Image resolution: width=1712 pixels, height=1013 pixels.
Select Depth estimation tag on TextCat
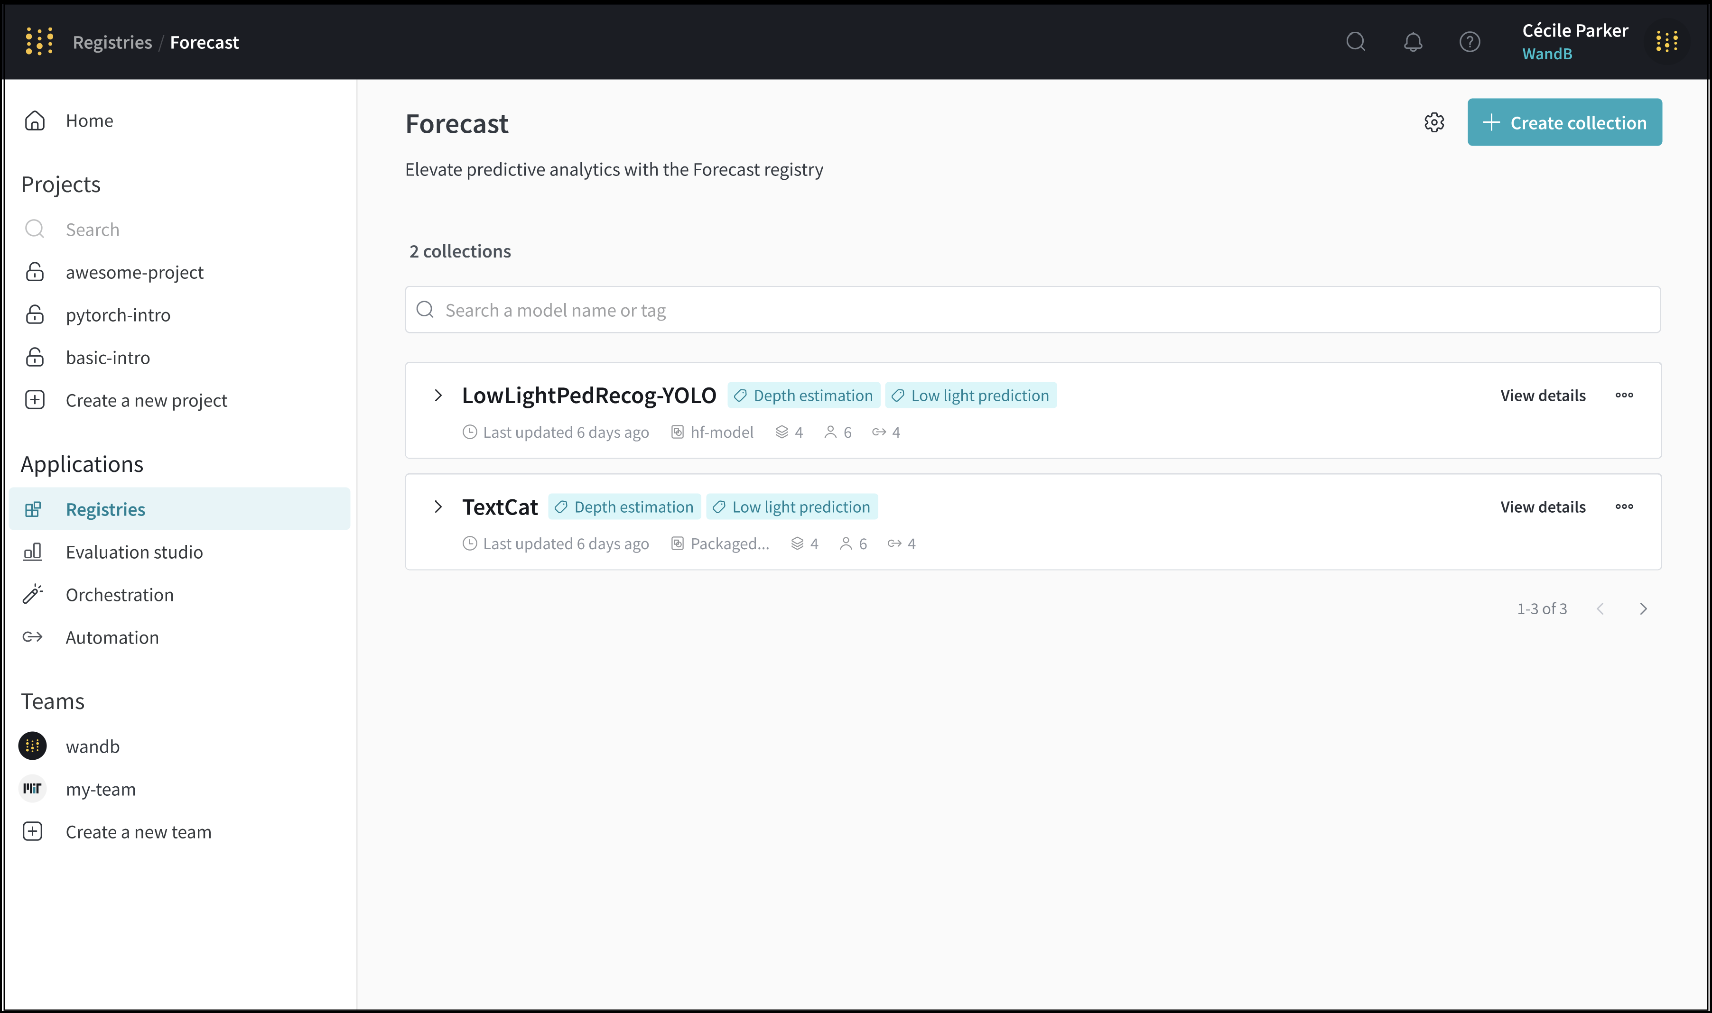pos(625,507)
